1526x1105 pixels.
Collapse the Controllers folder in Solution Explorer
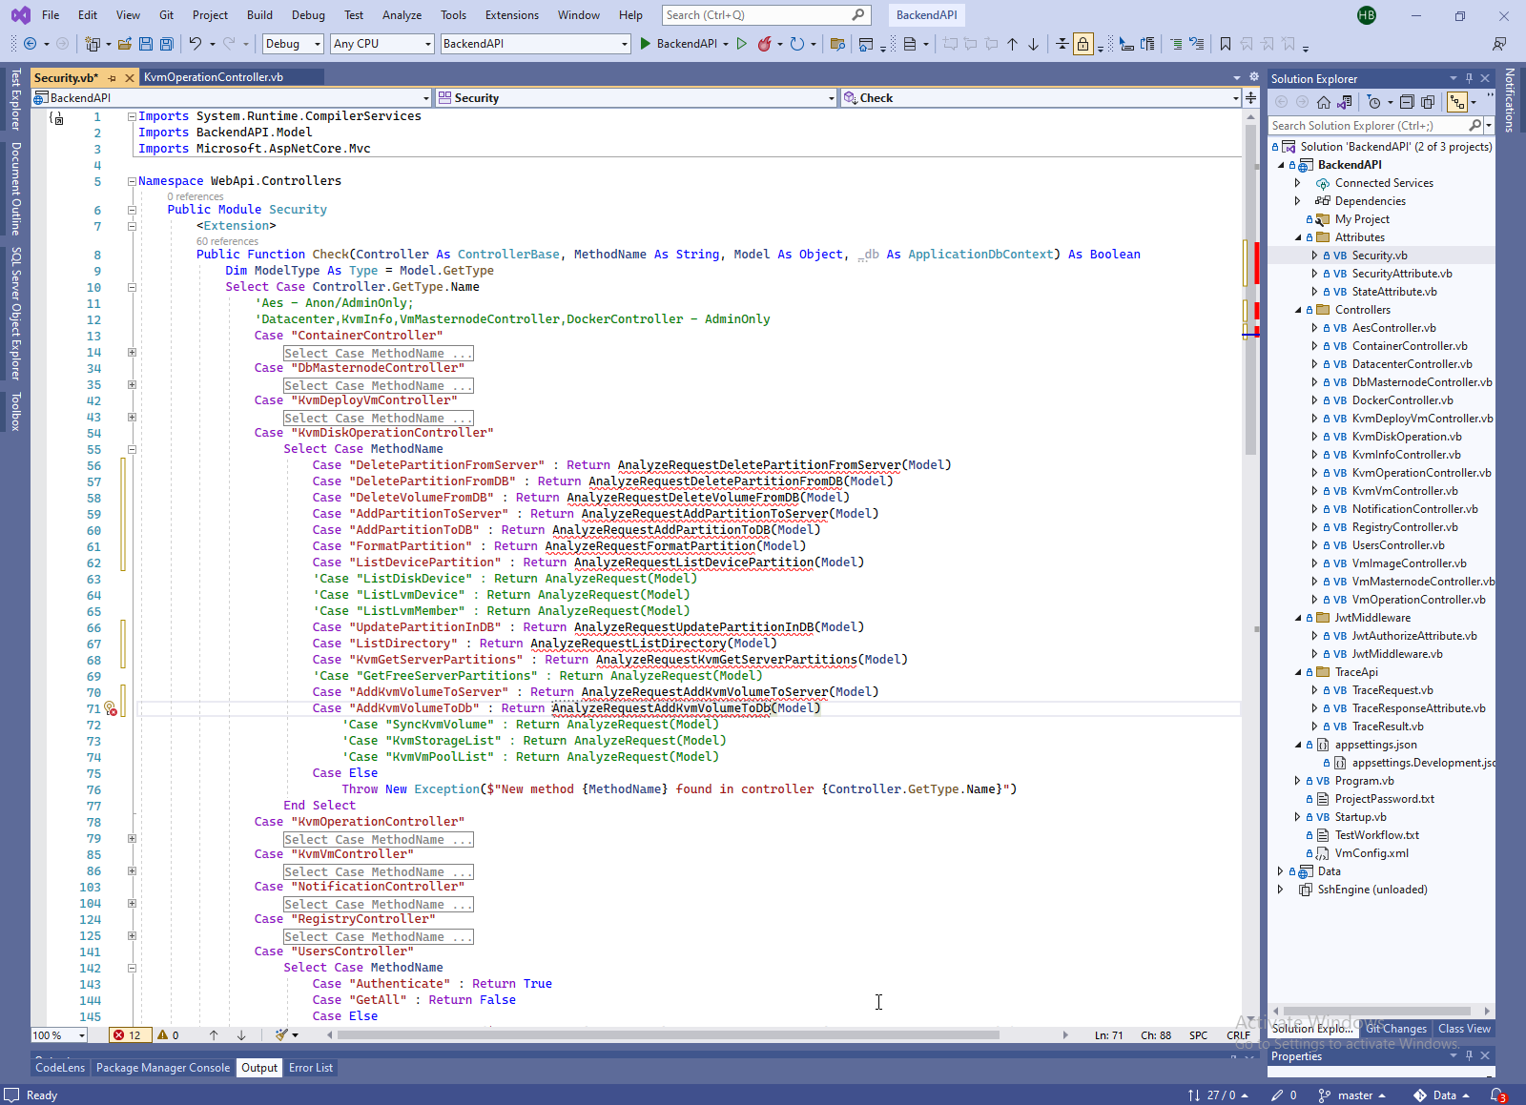(1298, 310)
